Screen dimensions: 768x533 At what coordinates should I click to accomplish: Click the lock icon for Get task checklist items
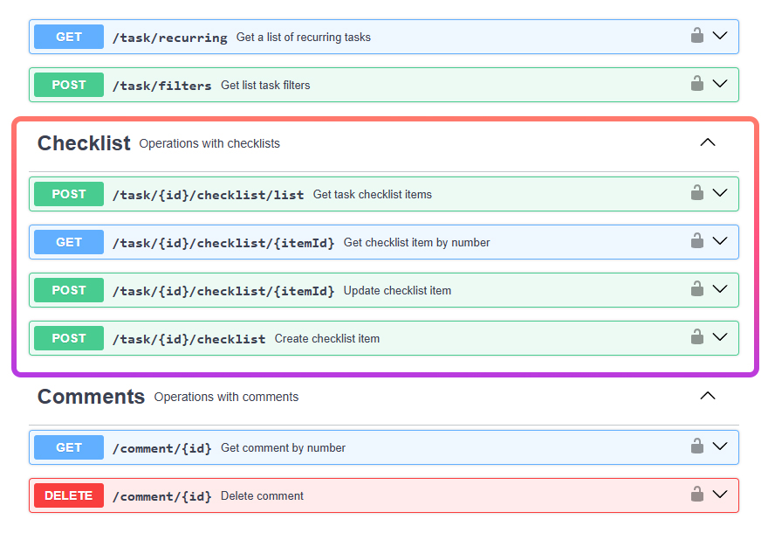(x=696, y=193)
